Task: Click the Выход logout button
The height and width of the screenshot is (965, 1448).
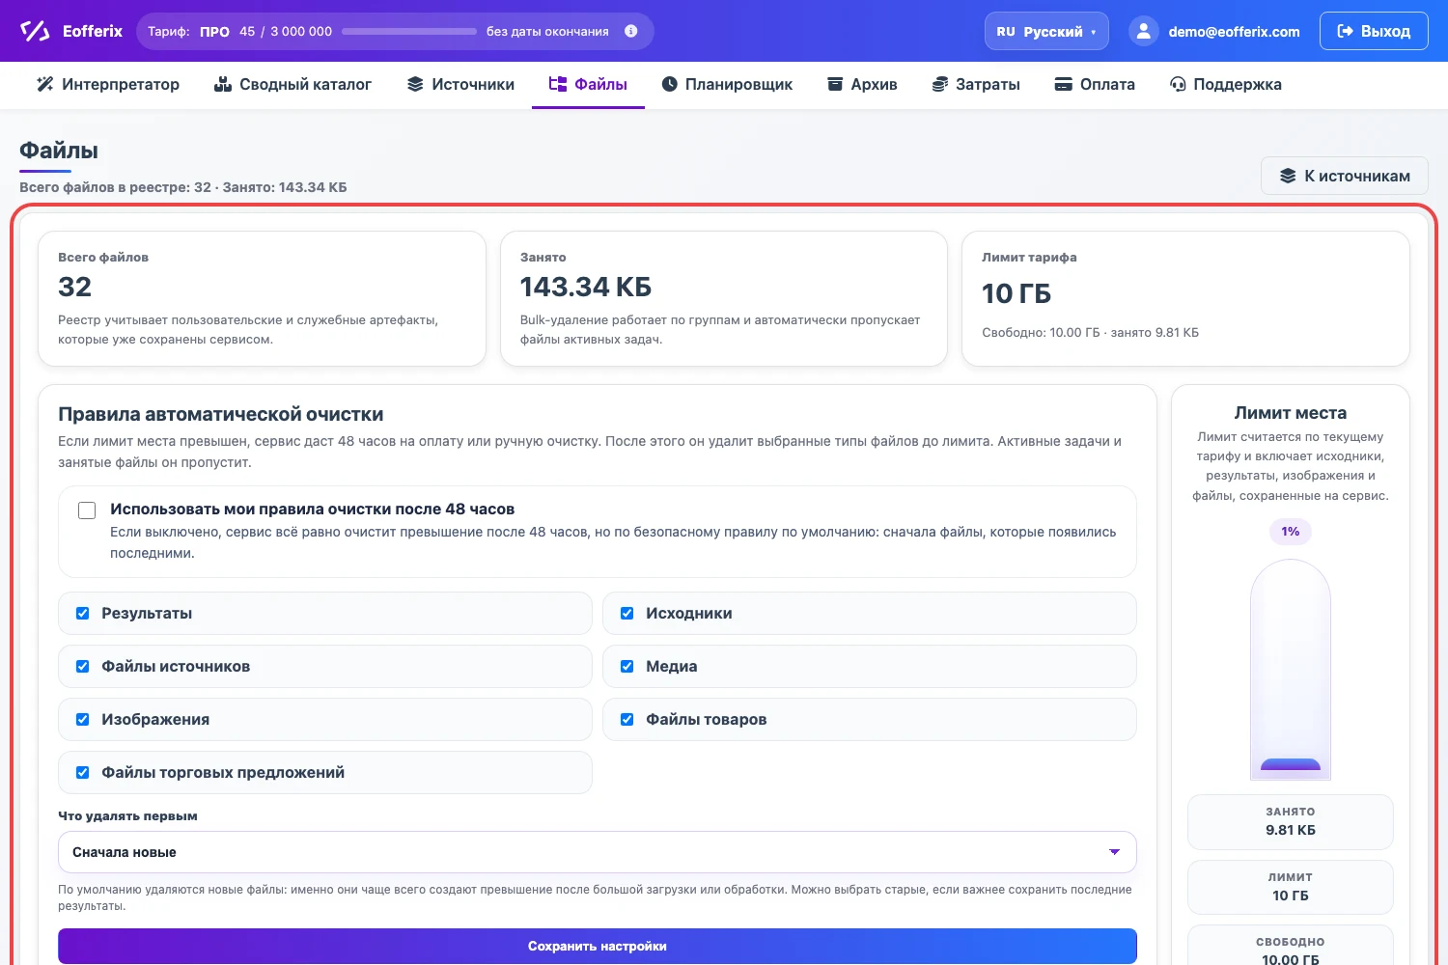Action: tap(1374, 31)
